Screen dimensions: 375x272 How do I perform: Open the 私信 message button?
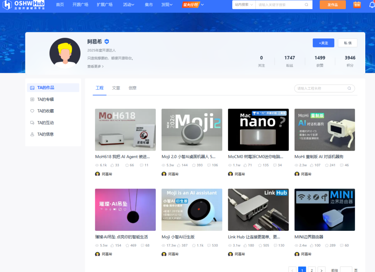347,43
